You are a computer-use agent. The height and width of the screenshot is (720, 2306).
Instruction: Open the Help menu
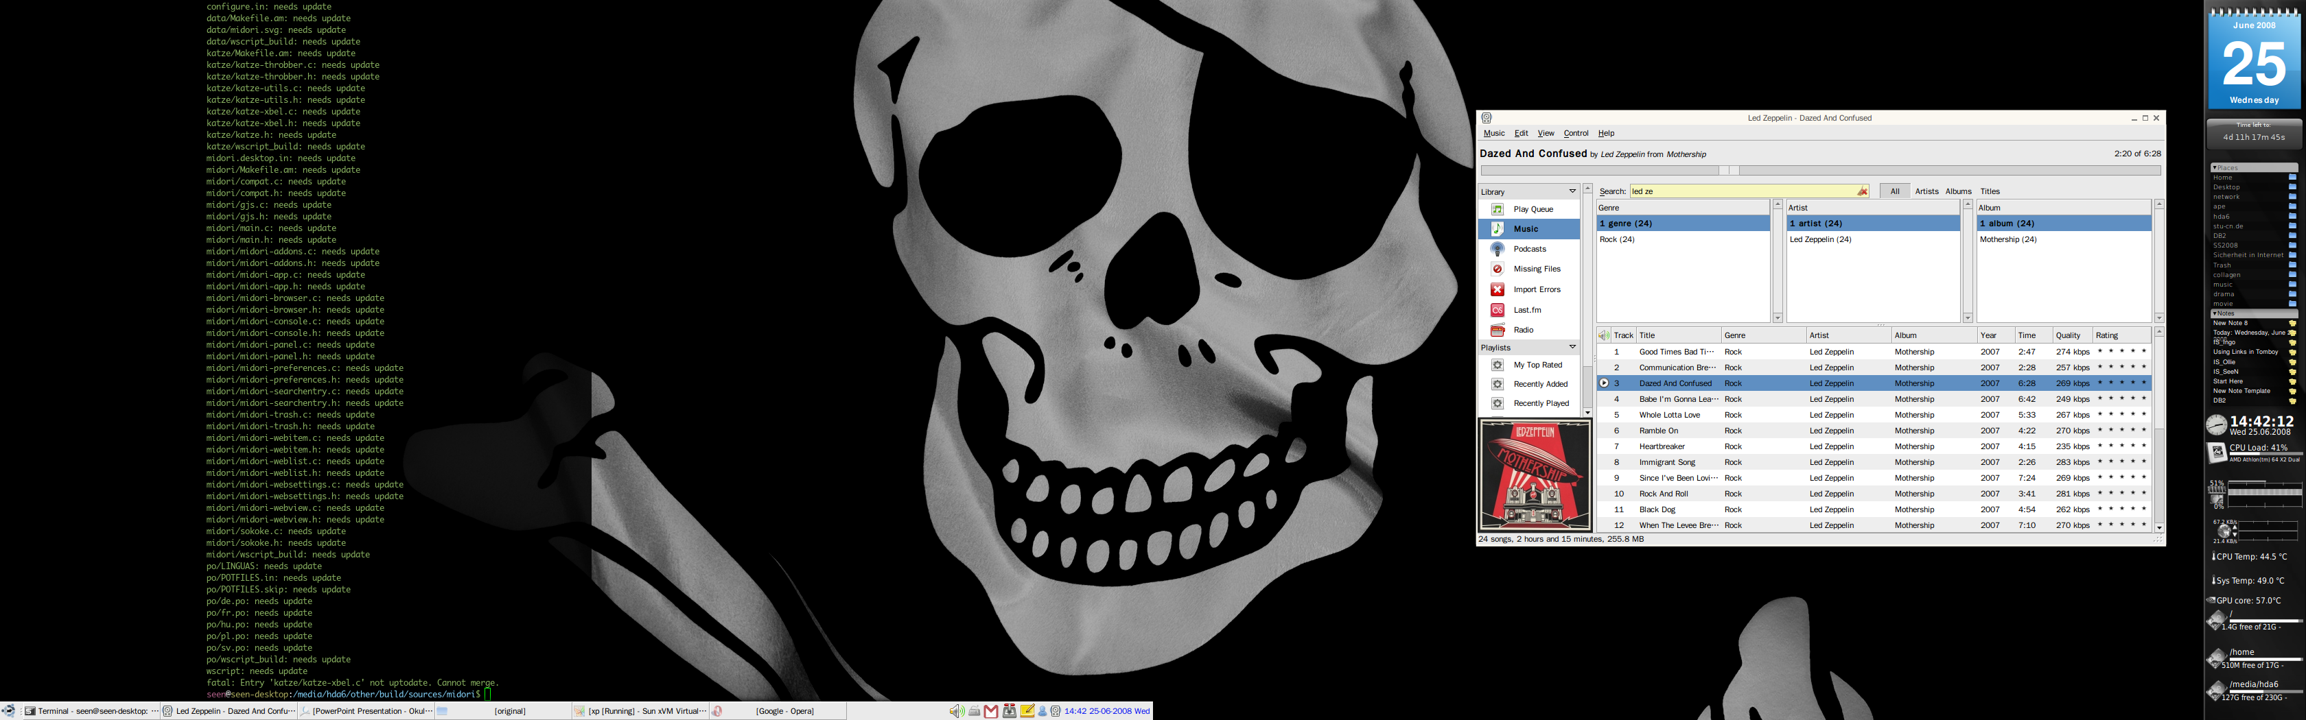point(1607,133)
